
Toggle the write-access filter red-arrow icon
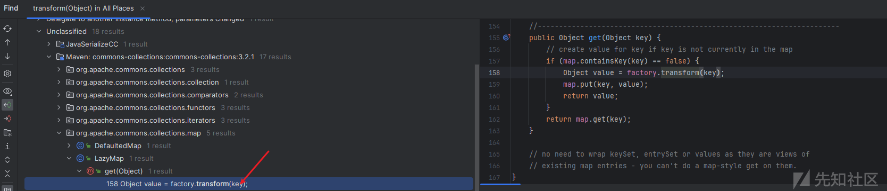pos(7,119)
